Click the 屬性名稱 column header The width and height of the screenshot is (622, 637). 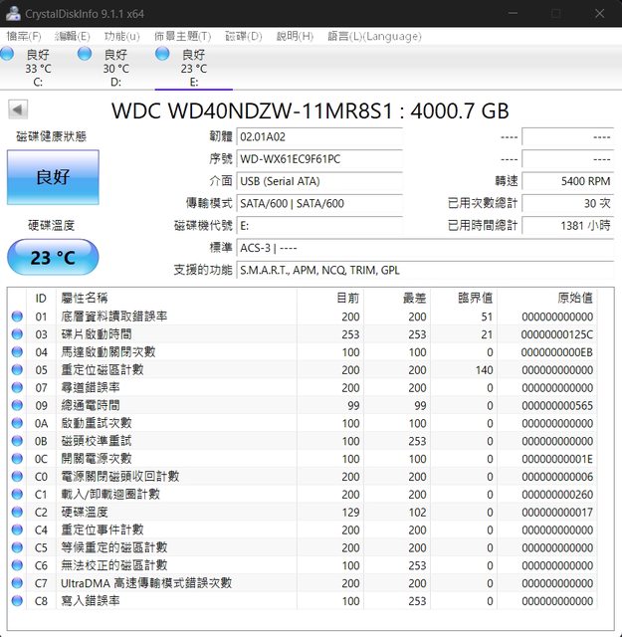[x=85, y=298]
